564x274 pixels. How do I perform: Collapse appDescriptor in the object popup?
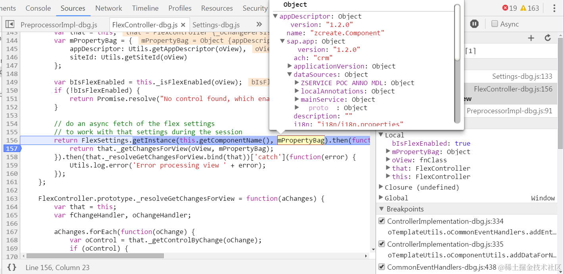tap(275, 16)
